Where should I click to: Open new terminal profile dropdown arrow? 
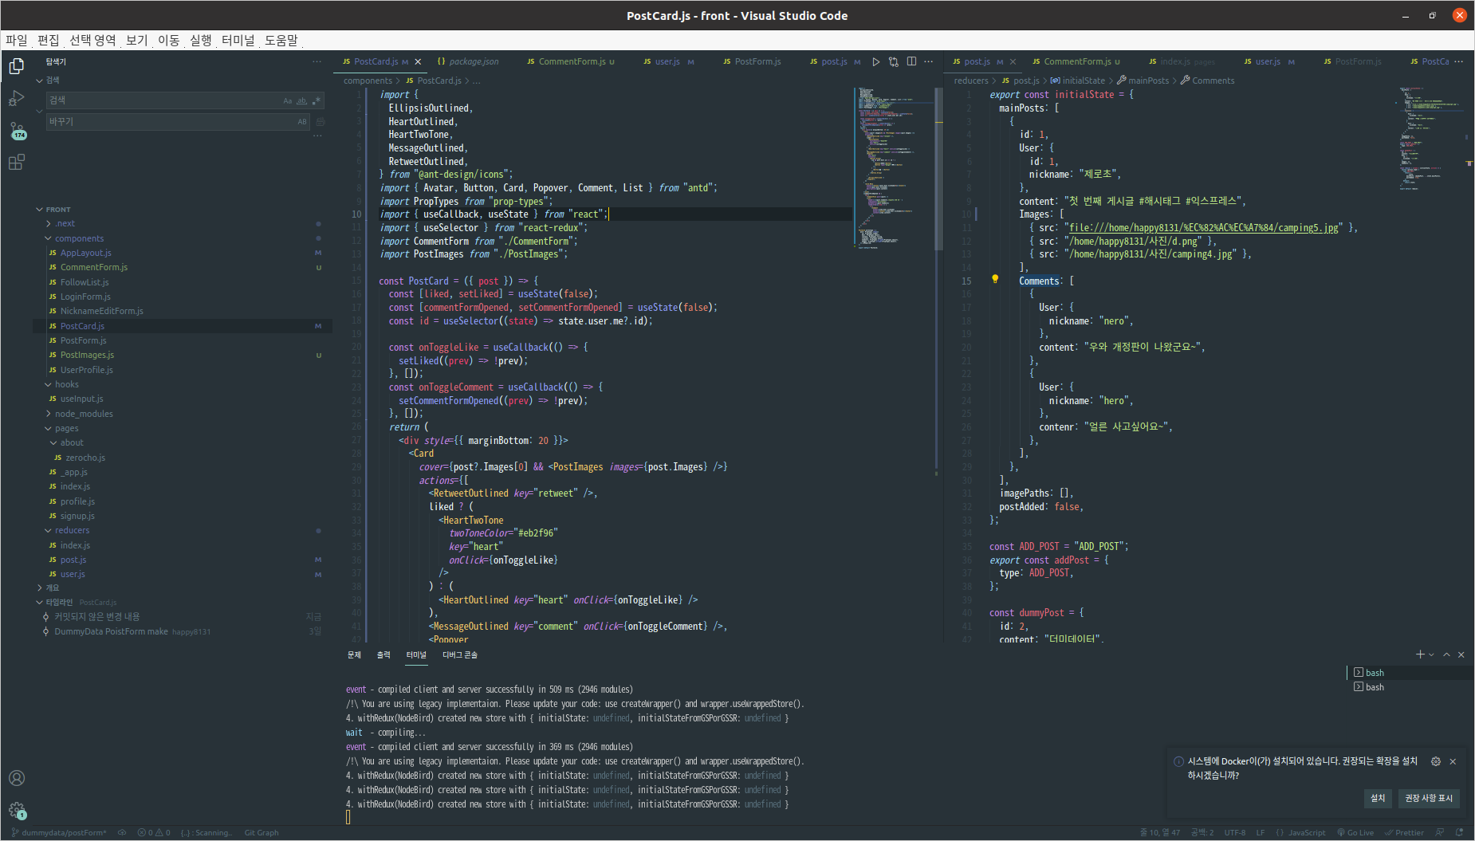(1432, 654)
